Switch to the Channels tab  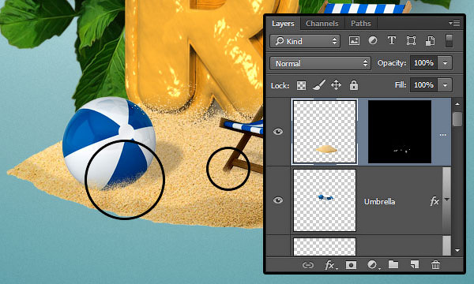click(322, 24)
